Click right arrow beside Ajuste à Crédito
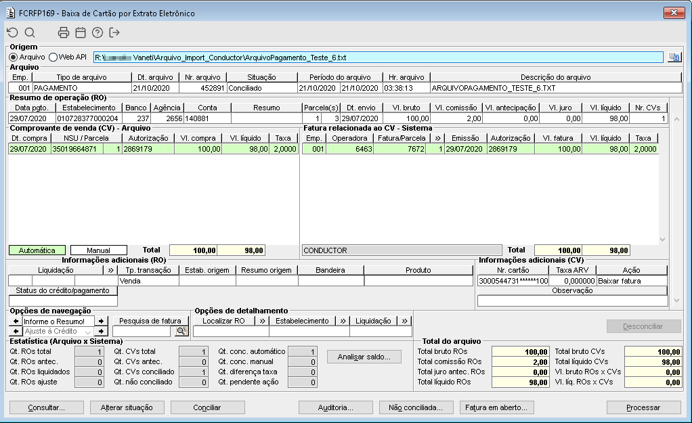 101,331
